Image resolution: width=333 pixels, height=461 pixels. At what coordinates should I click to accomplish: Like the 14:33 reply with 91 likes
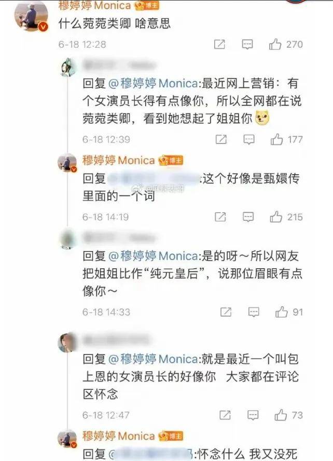[281, 312]
